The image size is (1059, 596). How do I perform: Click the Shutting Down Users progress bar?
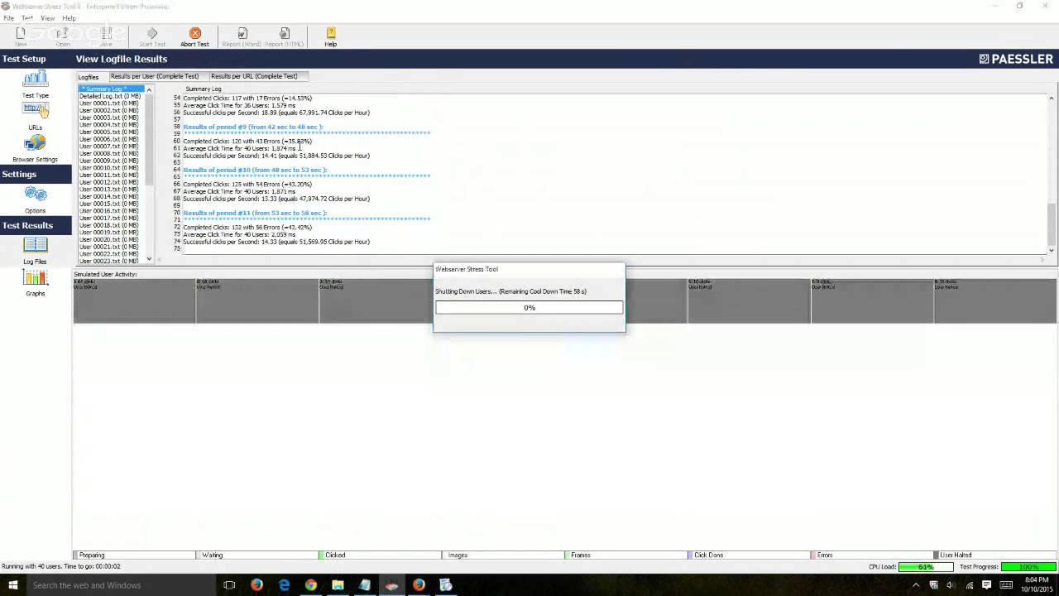tap(529, 307)
